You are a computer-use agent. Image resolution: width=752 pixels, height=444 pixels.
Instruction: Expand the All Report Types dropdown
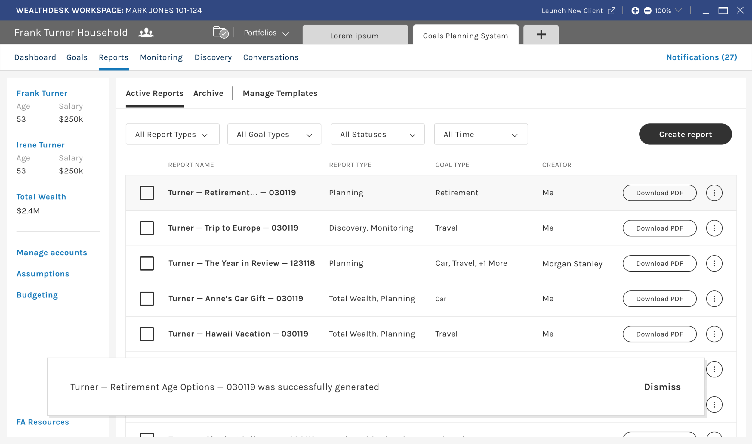tap(172, 134)
